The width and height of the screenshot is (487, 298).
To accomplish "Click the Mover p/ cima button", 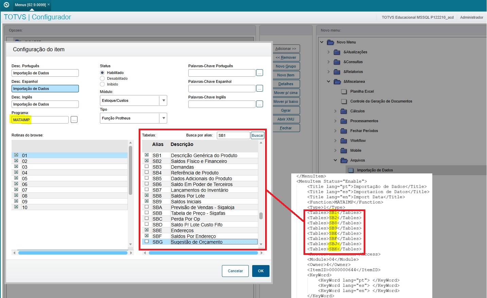I will pos(286,93).
